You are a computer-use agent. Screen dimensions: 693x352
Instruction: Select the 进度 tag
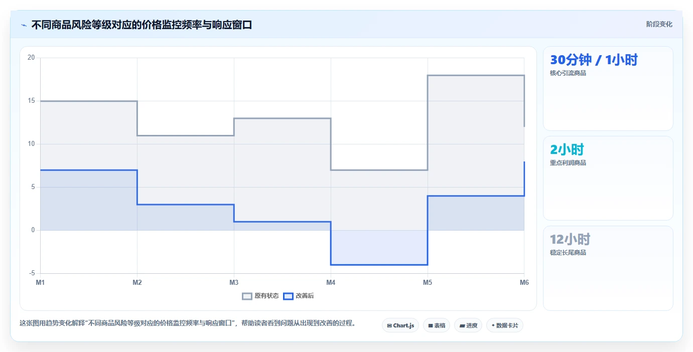click(x=468, y=325)
